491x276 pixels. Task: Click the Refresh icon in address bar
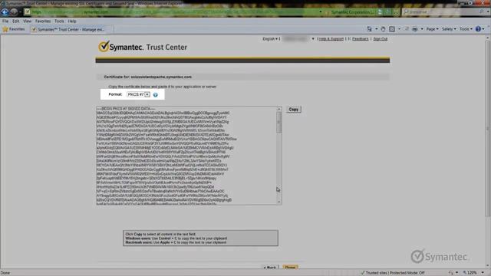pos(388,12)
